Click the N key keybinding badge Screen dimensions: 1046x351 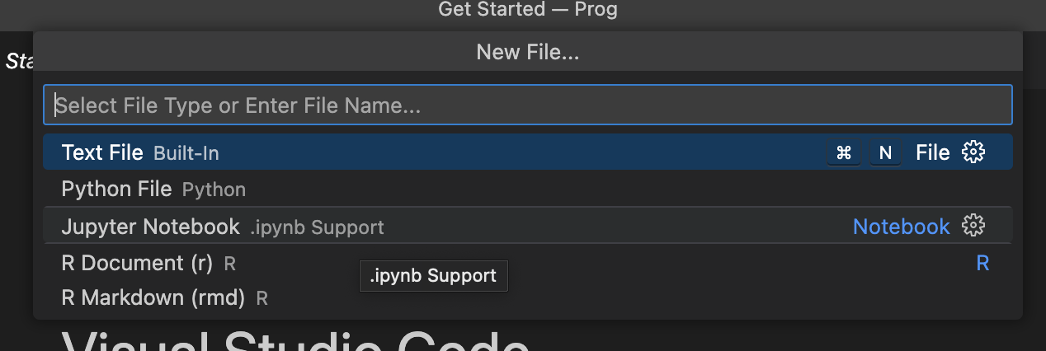click(885, 152)
